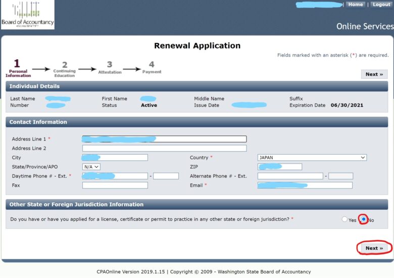Select step 3 Attestation
The height and width of the screenshot is (278, 394).
(110, 68)
